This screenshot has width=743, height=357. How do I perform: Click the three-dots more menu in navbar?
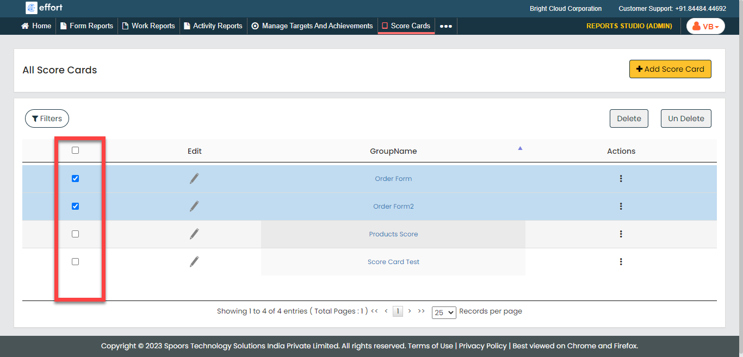point(445,26)
